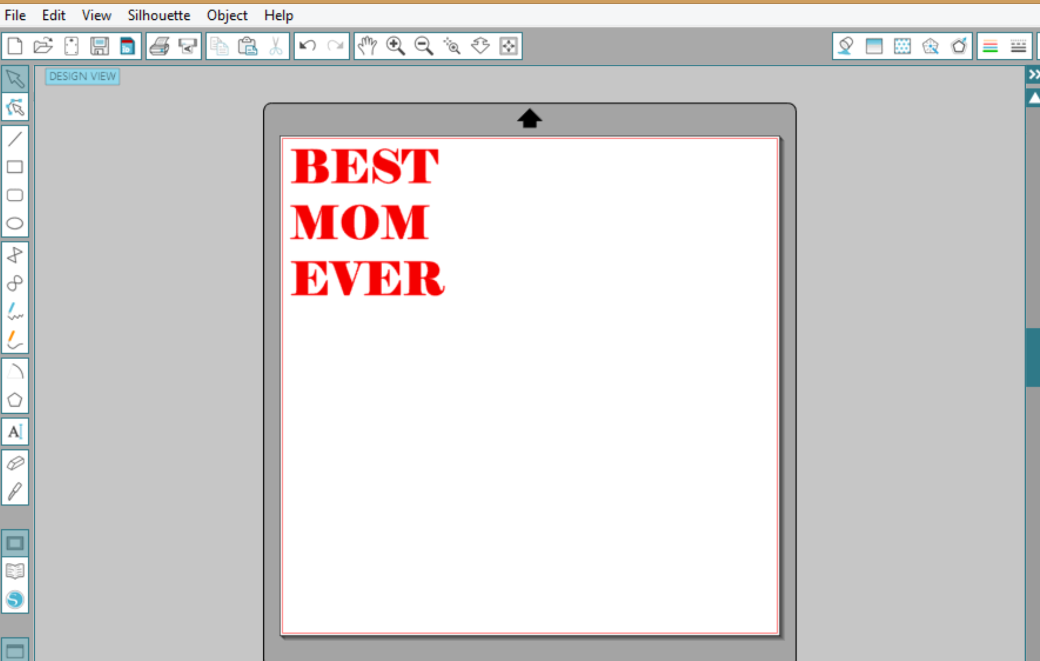The image size is (1040, 661).
Task: Open the Fill Color panel icon
Action: 846,46
